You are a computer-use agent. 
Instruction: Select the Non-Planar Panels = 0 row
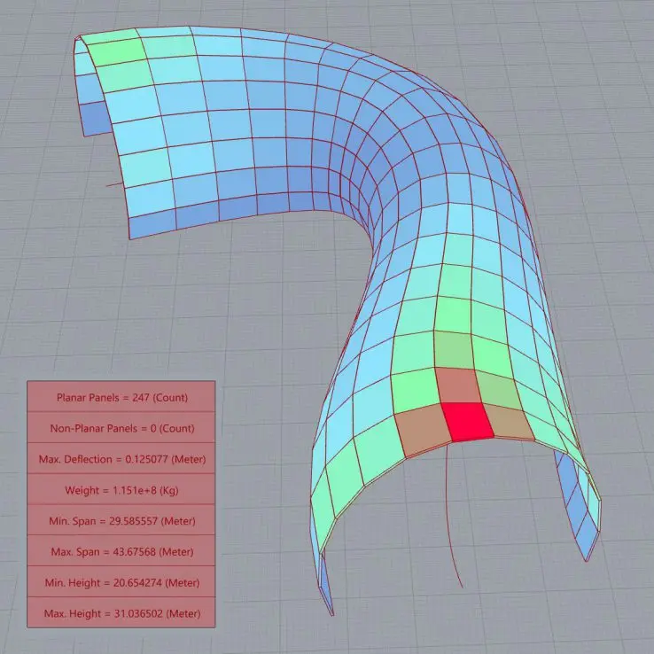[121, 428]
